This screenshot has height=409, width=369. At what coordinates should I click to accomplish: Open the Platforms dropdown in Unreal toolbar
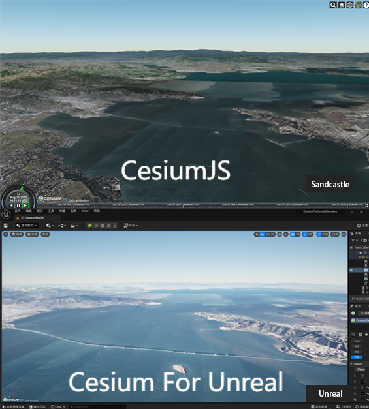pos(131,225)
